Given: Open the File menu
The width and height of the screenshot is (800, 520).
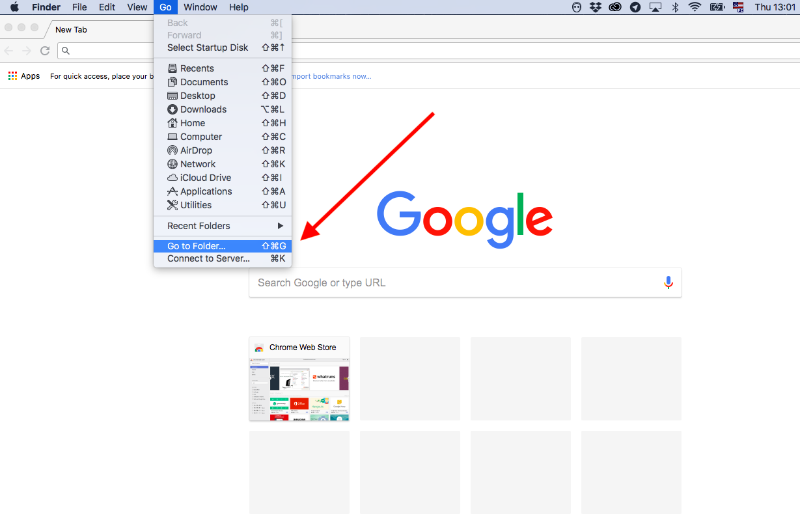Looking at the screenshot, I should 79,7.
